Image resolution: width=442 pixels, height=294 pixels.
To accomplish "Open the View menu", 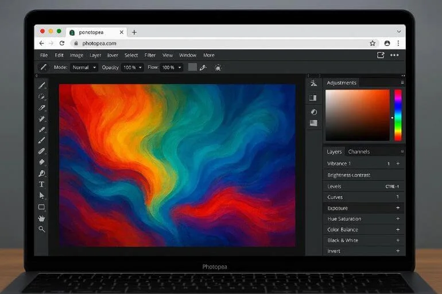I will [x=168, y=55].
